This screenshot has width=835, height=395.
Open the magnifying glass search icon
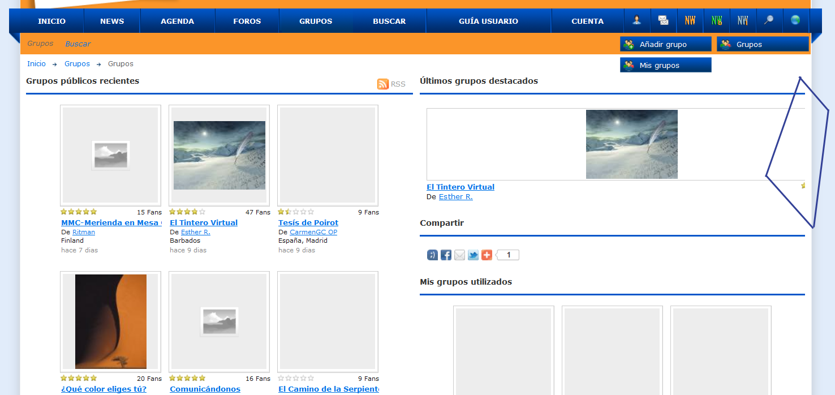click(x=769, y=20)
